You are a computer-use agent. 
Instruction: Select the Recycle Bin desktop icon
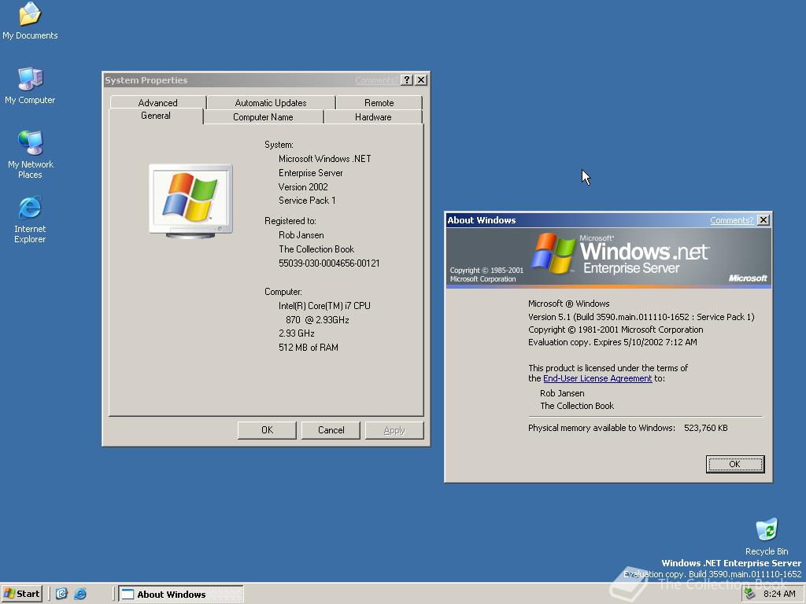767,536
